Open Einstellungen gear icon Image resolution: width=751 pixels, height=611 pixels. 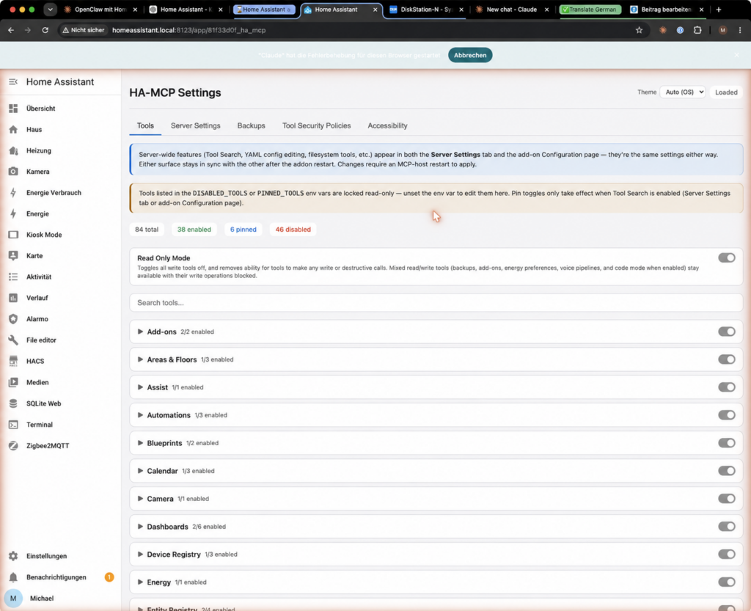tap(13, 557)
